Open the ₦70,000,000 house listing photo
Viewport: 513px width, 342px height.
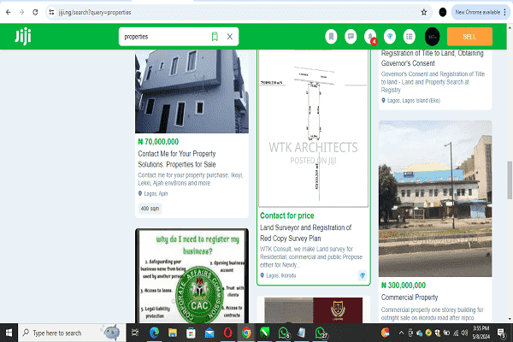point(192,91)
